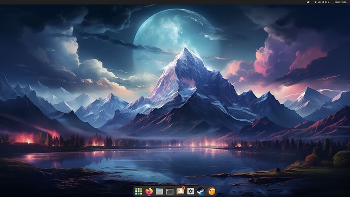Launch the Terminal from the dock
The width and height of the screenshot is (350, 197).
coord(169,191)
